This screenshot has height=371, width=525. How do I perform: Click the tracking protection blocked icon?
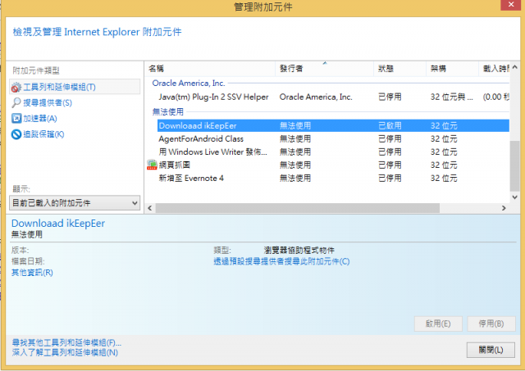[x=16, y=134]
